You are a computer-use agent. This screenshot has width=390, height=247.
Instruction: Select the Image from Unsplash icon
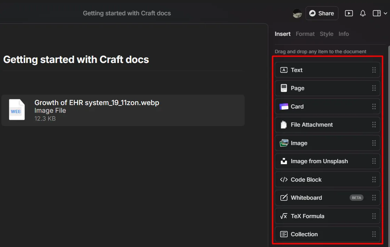[284, 161]
